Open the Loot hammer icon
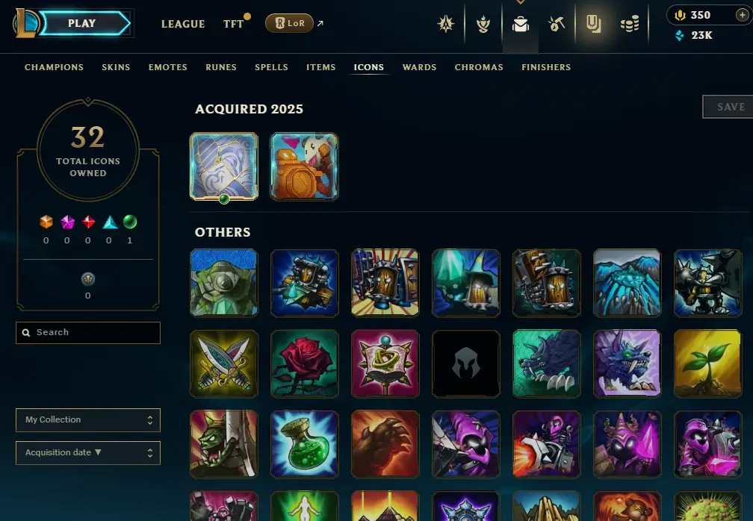 click(557, 23)
